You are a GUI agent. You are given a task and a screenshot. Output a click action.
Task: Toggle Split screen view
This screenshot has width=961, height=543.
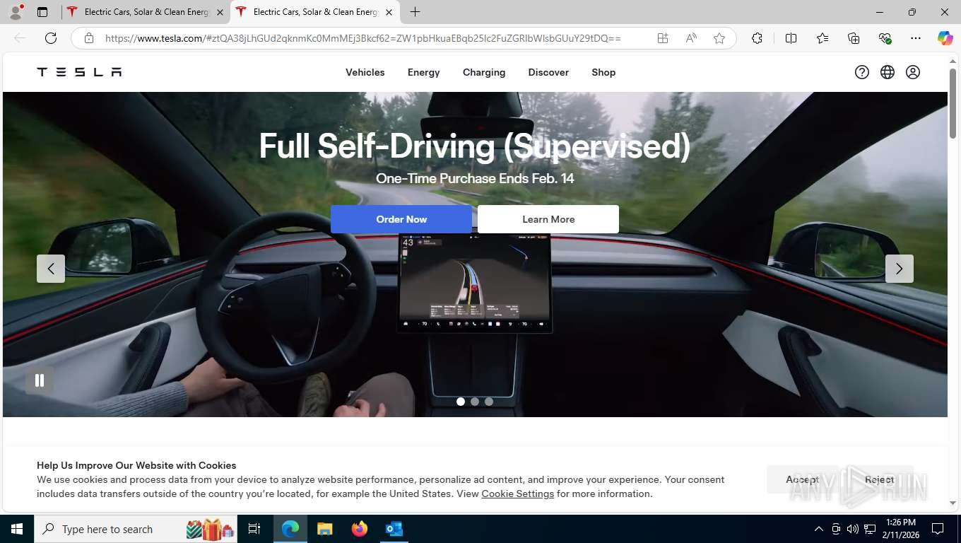pyautogui.click(x=791, y=38)
